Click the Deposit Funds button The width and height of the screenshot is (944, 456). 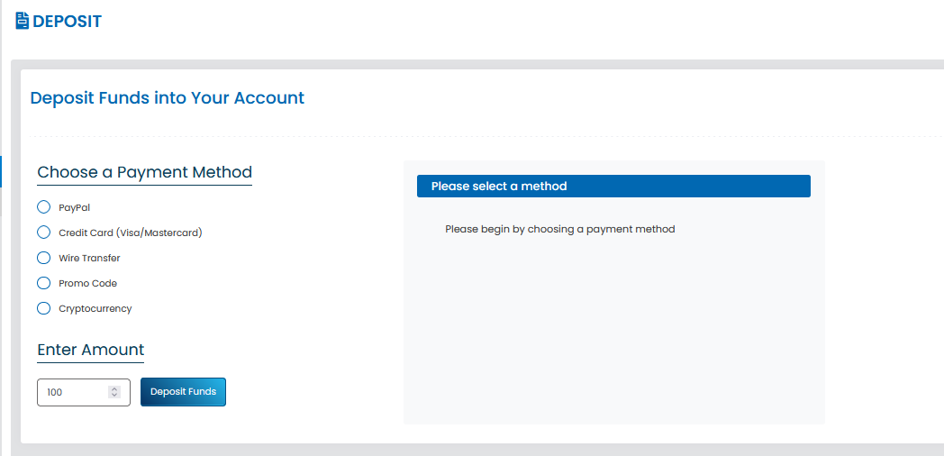pyautogui.click(x=183, y=392)
